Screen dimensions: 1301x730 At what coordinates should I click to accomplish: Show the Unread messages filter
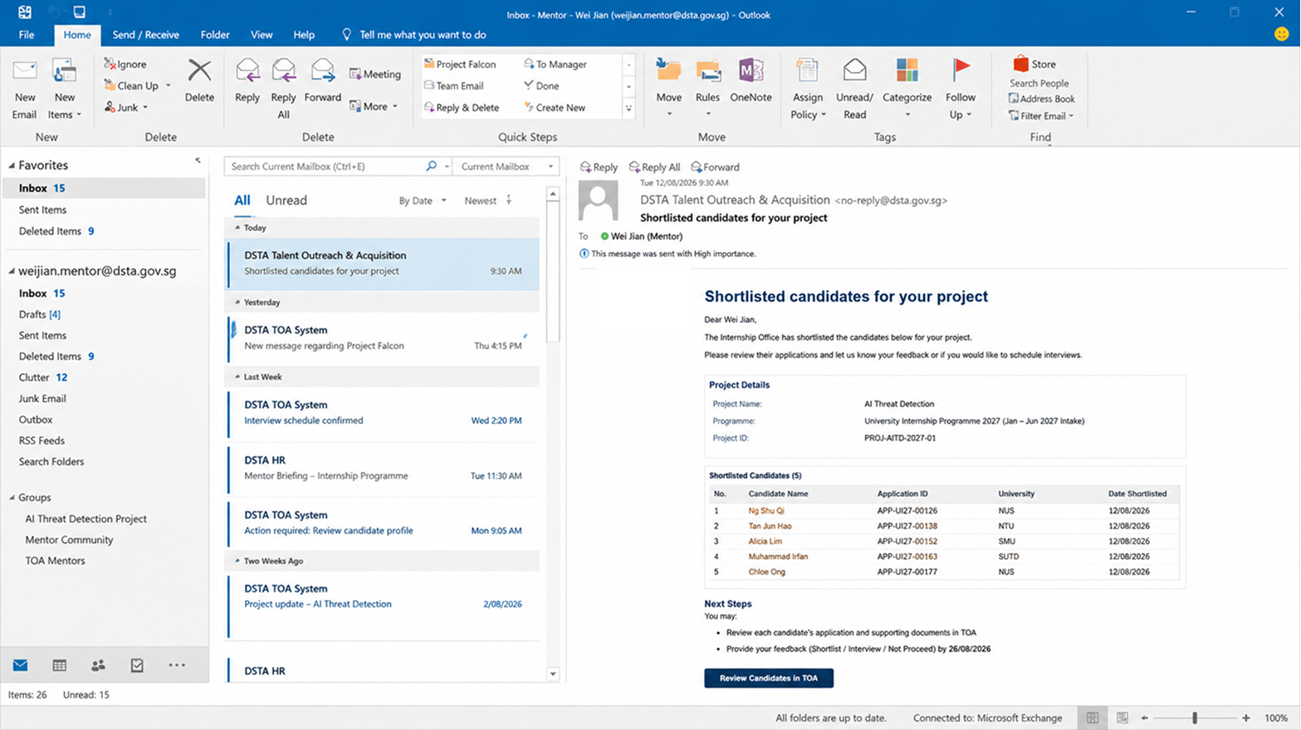pyautogui.click(x=286, y=200)
